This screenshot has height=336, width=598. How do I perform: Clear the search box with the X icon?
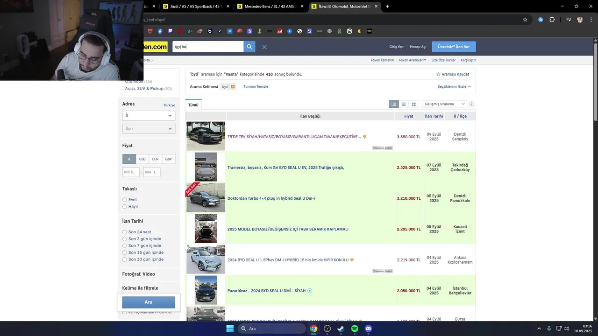point(264,47)
